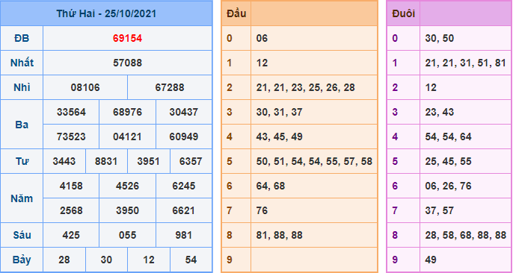The width and height of the screenshot is (513, 273).
Task: Select the Năm prize number 6621
Action: coord(184,210)
